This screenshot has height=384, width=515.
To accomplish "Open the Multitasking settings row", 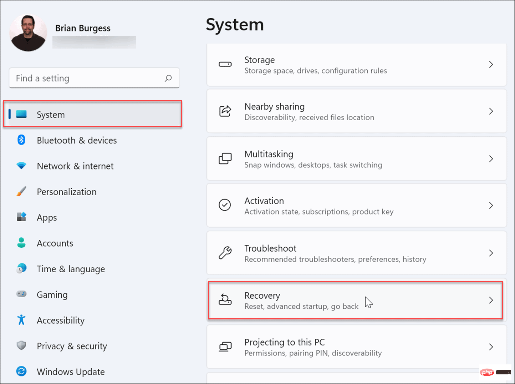I will [x=357, y=159].
